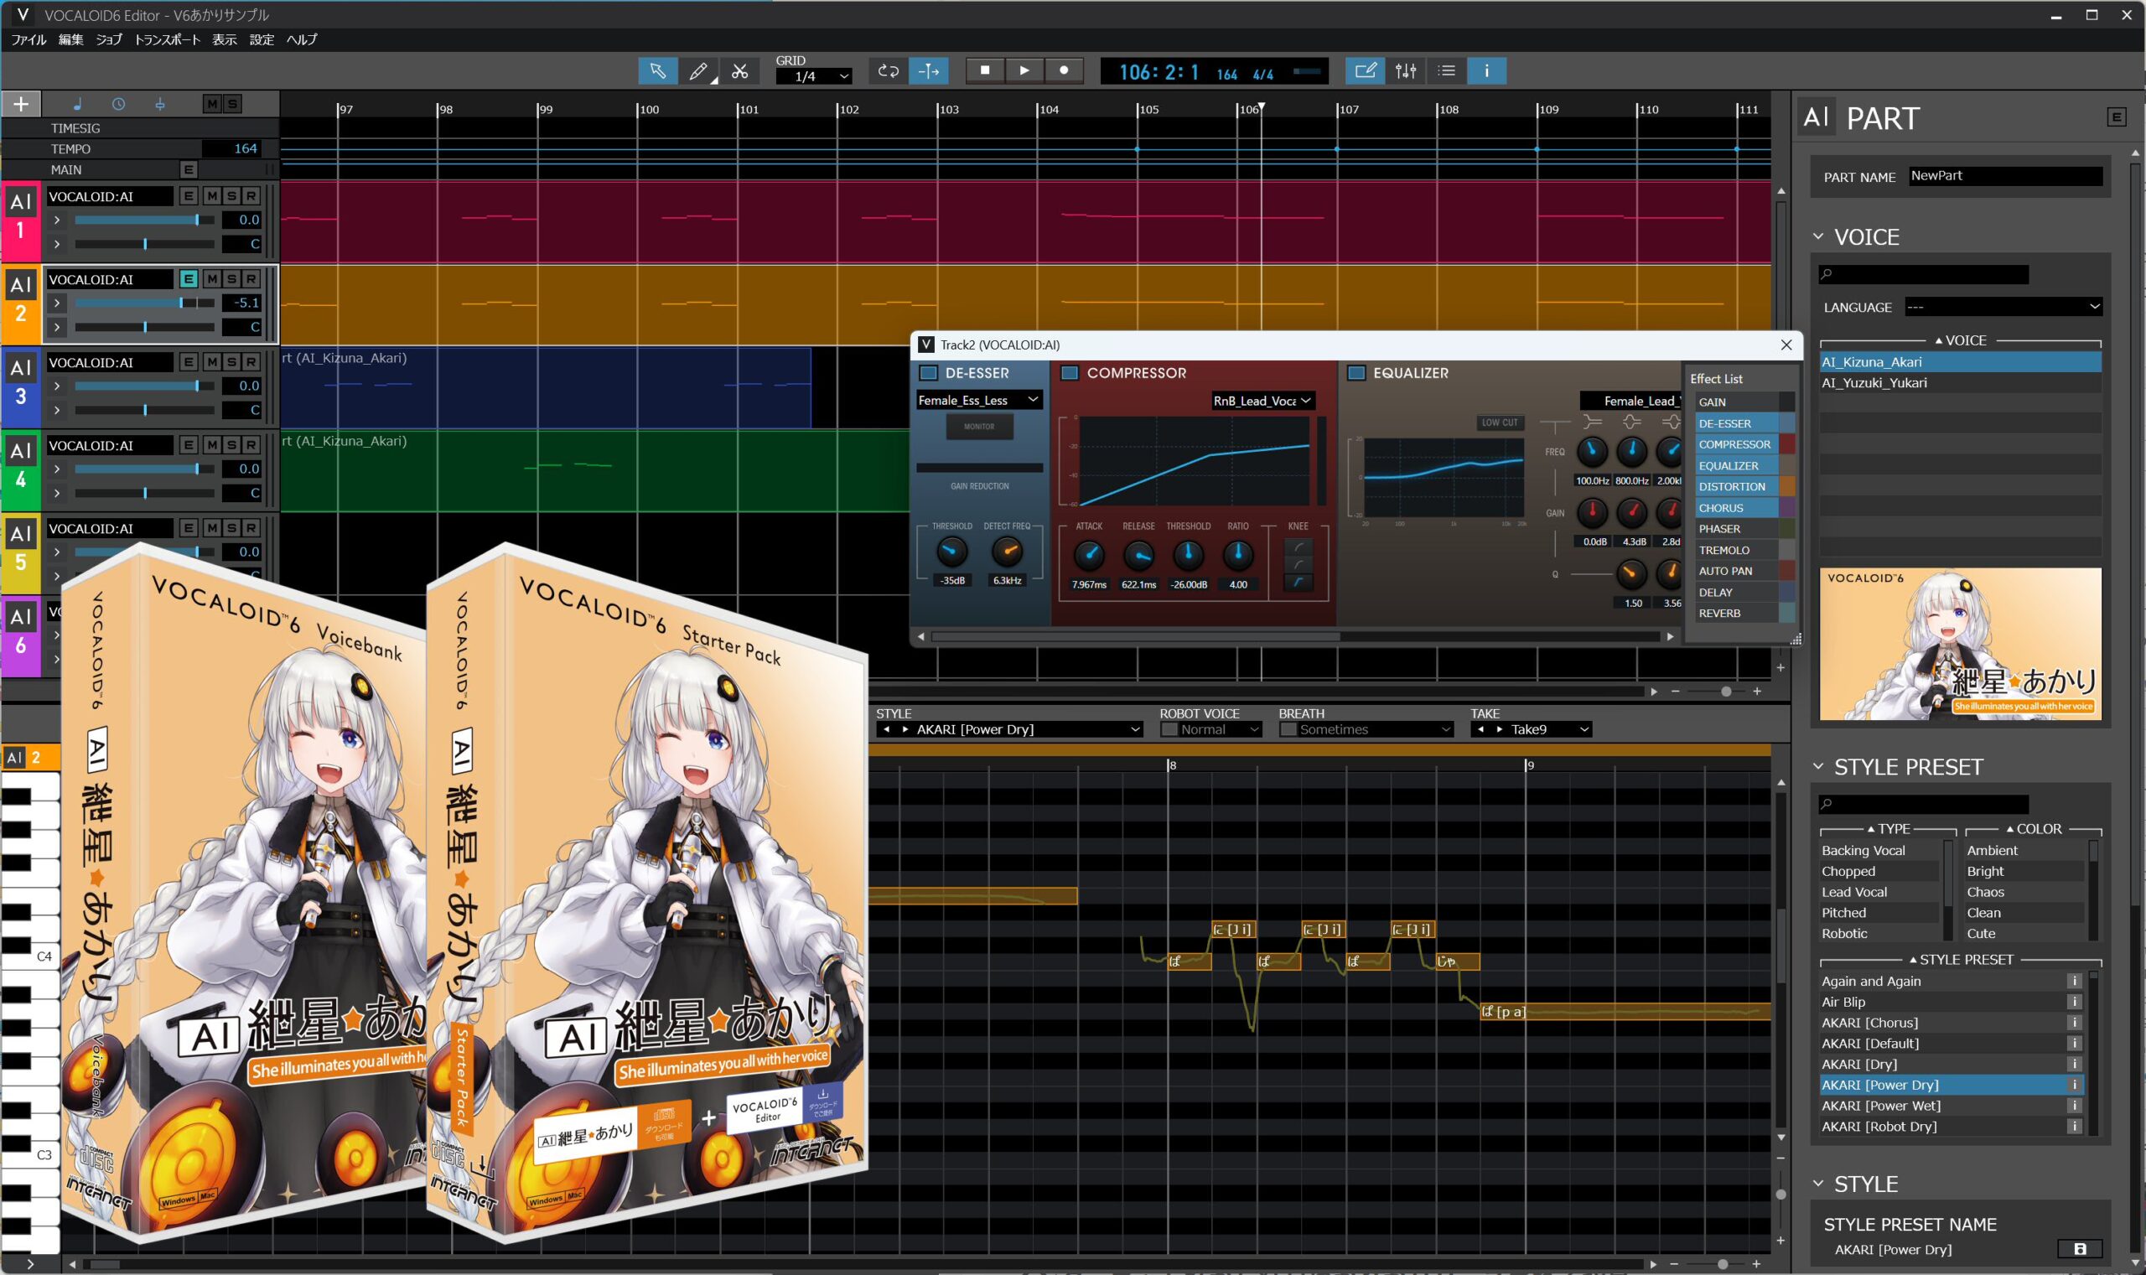Record-arm Track 2
2146x1275 pixels.
click(251, 279)
